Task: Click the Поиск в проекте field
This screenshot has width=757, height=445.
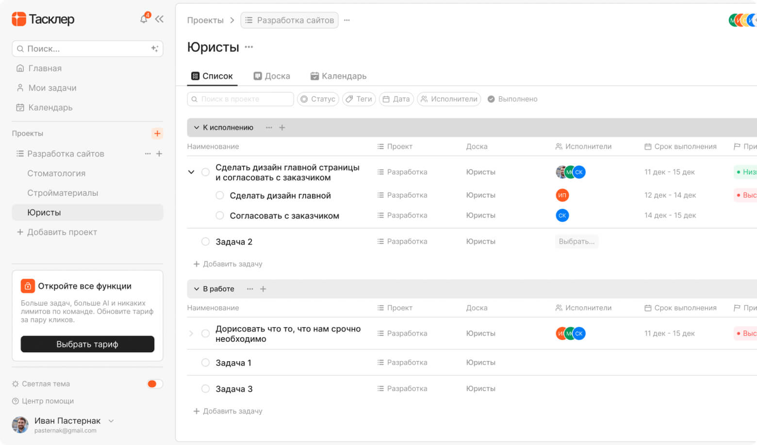Action: click(241, 99)
